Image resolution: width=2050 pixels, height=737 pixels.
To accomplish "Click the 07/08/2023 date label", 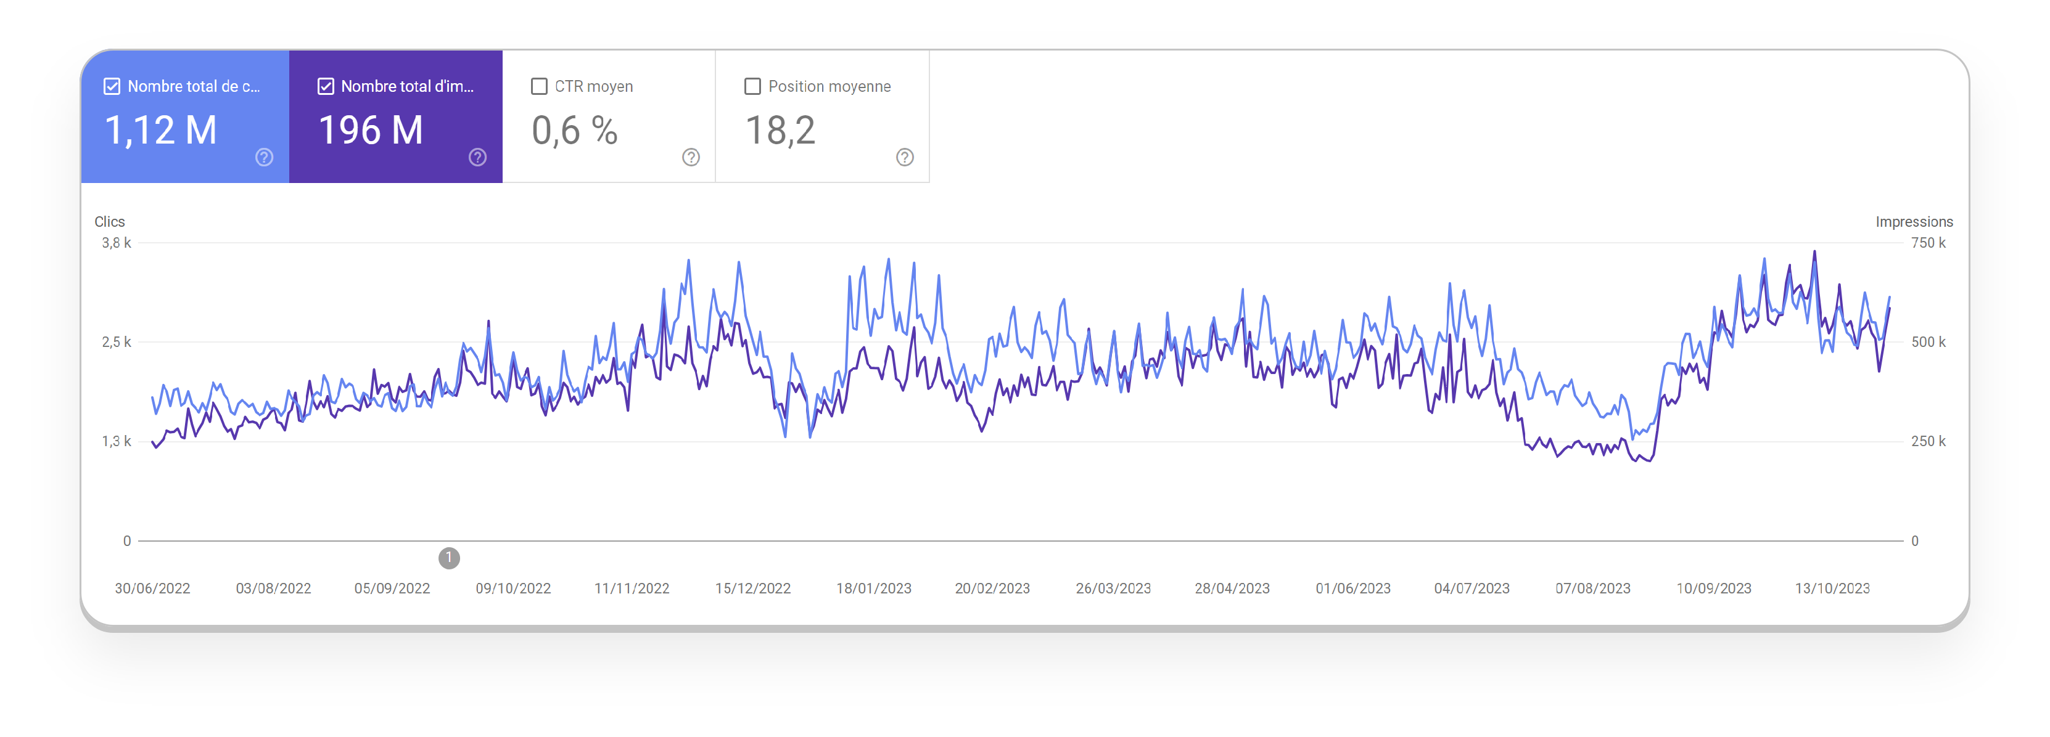I will 1592,588.
